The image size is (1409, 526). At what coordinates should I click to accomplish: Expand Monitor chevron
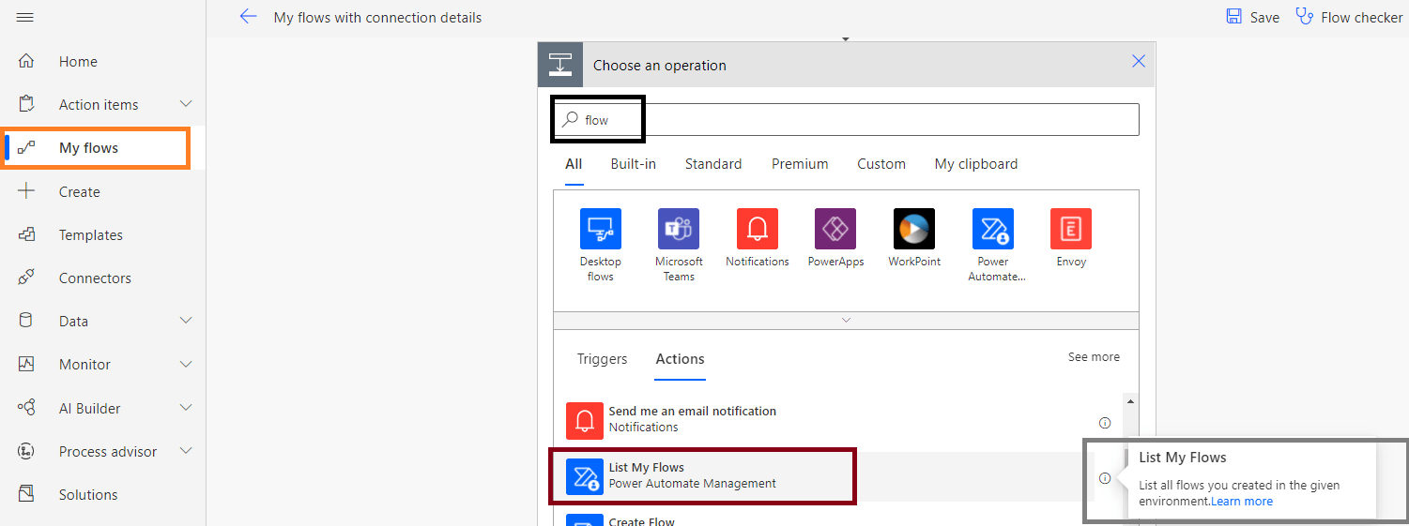pos(186,364)
